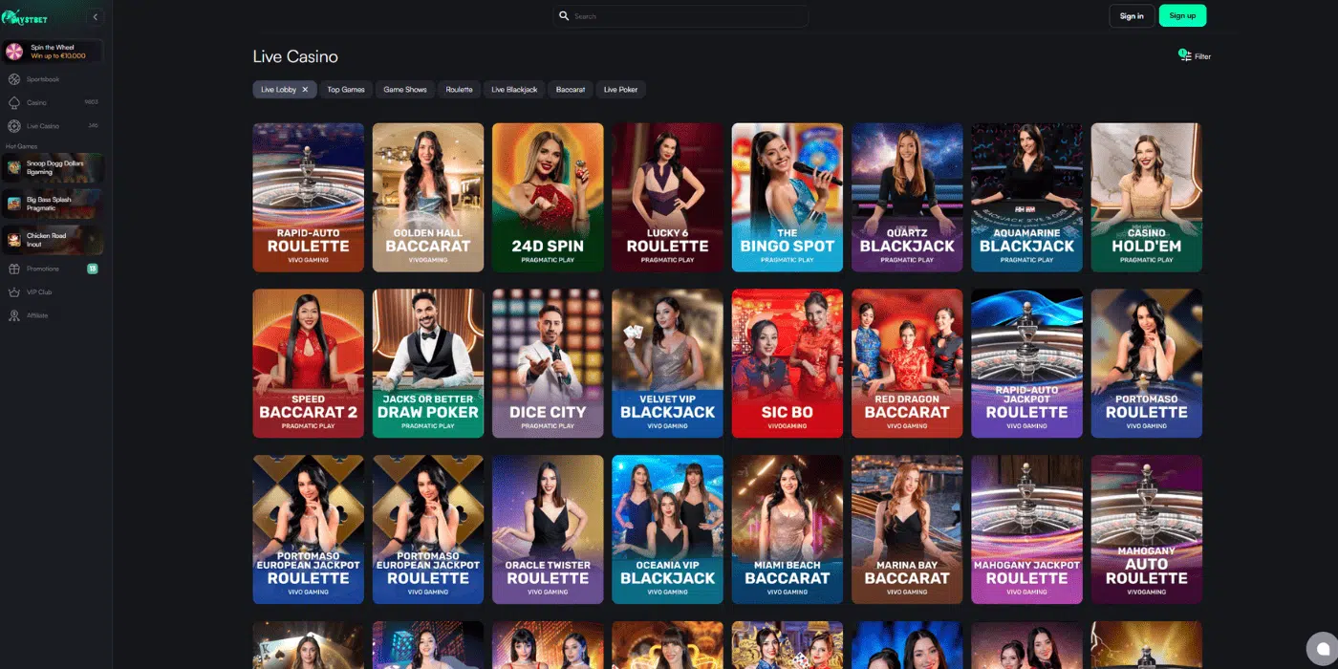Image resolution: width=1338 pixels, height=669 pixels.
Task: Open the Casino sidebar icon
Action: [x=14, y=102]
